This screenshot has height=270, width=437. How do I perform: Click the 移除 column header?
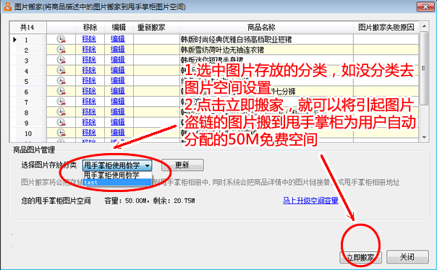(90, 27)
